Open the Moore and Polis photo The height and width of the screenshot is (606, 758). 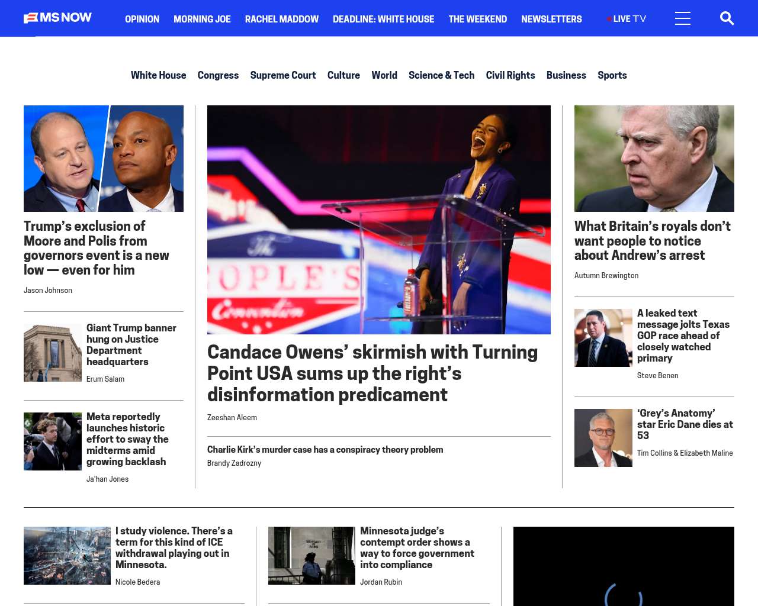point(104,159)
